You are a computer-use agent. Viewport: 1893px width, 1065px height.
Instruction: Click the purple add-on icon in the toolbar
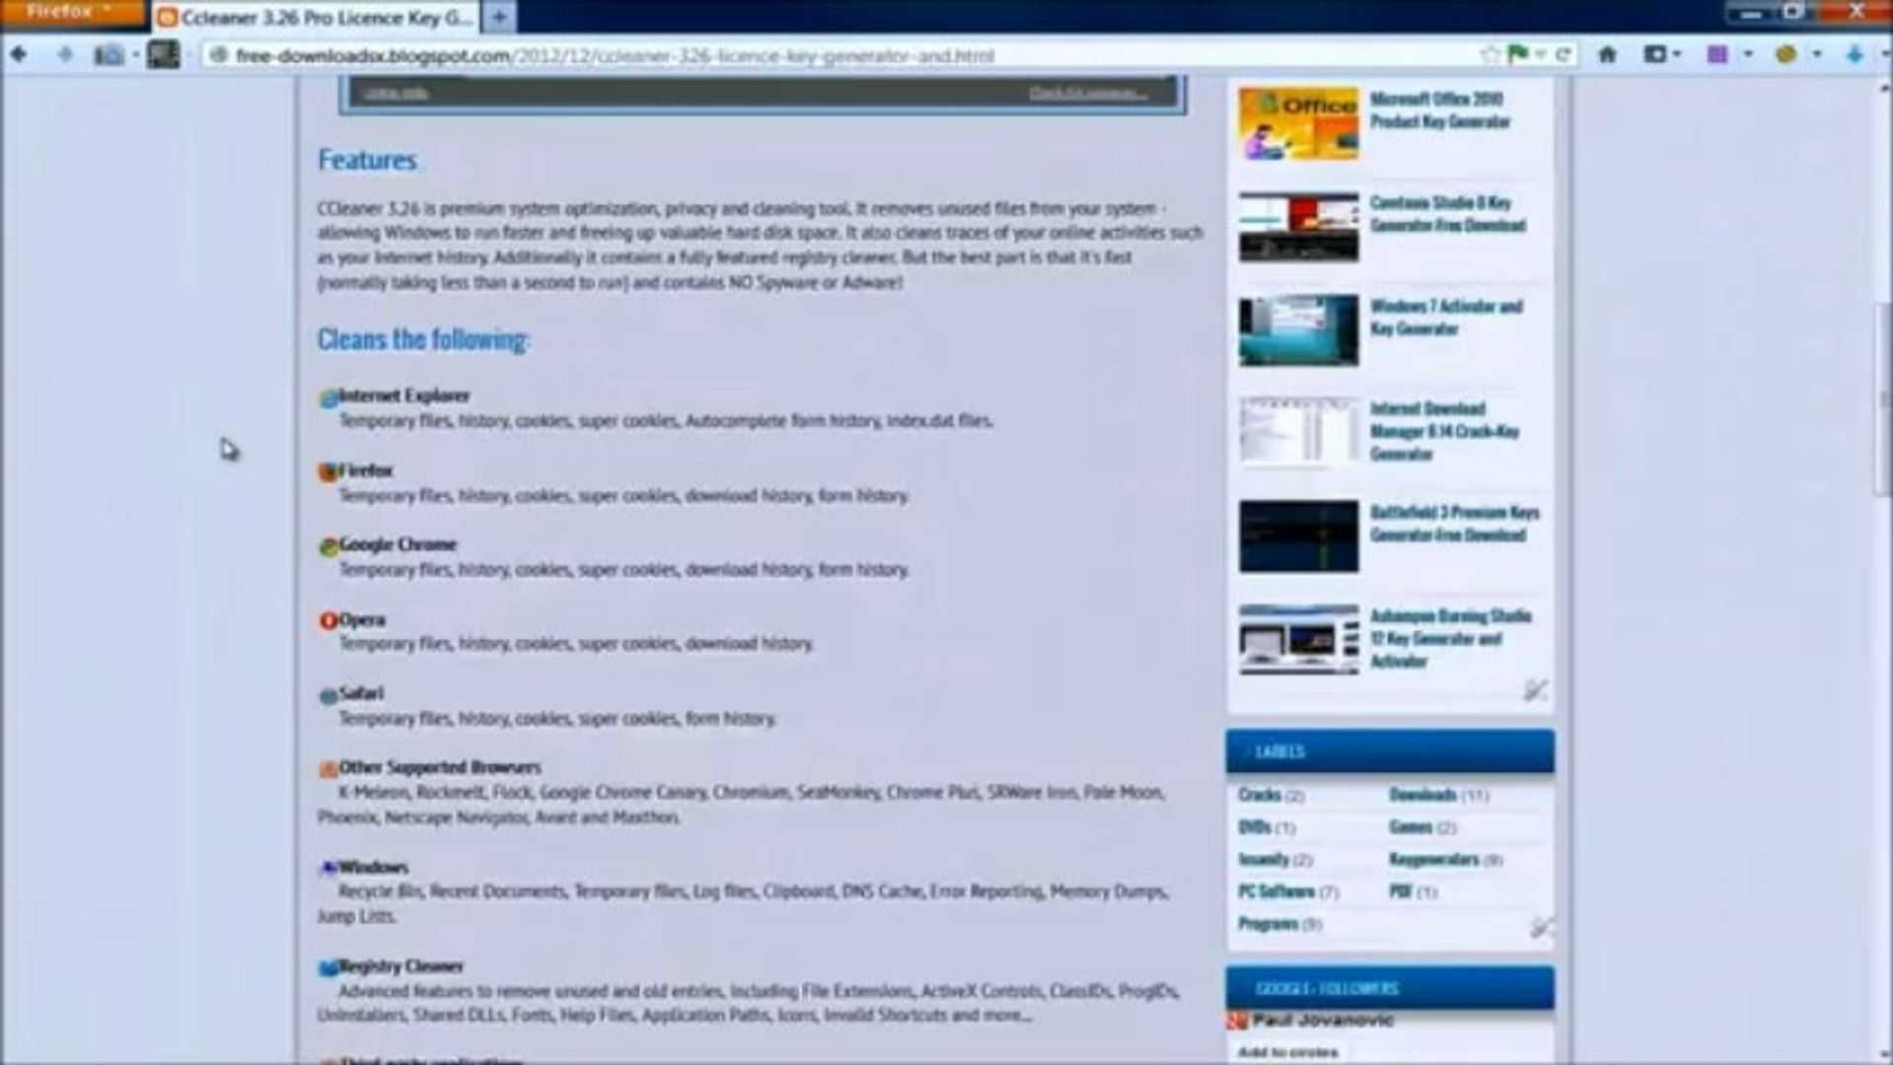pos(1717,55)
